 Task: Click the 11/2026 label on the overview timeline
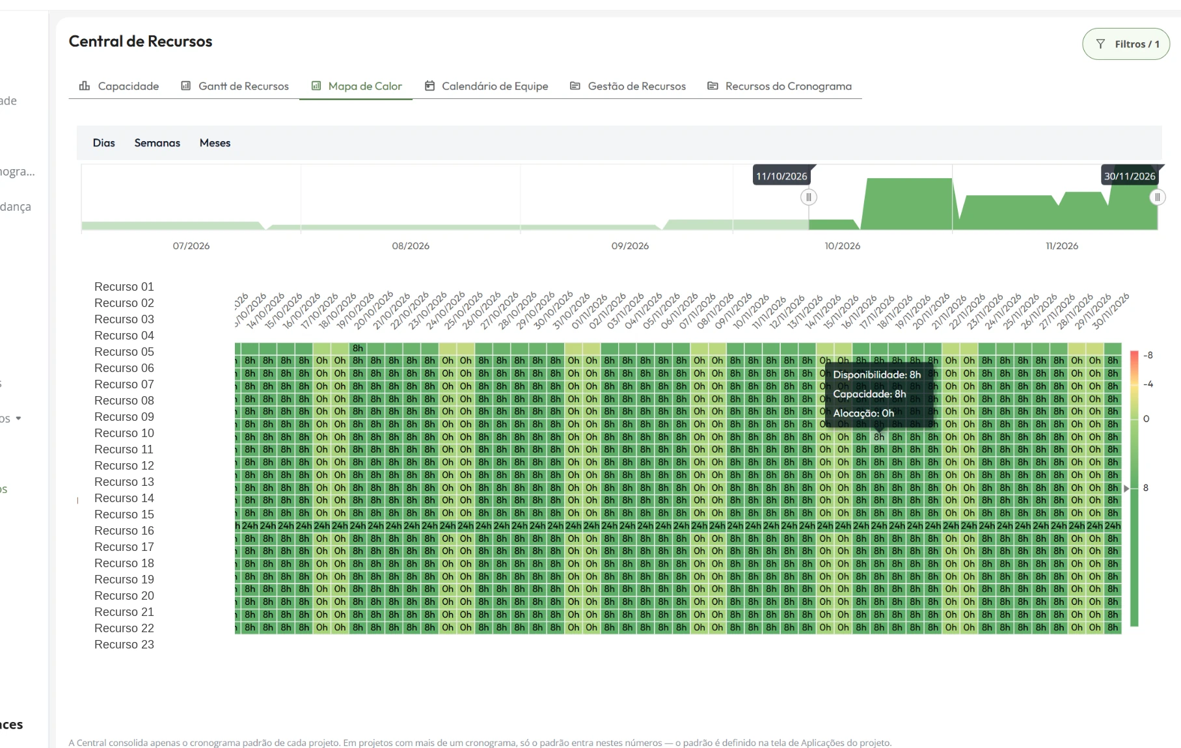1062,246
